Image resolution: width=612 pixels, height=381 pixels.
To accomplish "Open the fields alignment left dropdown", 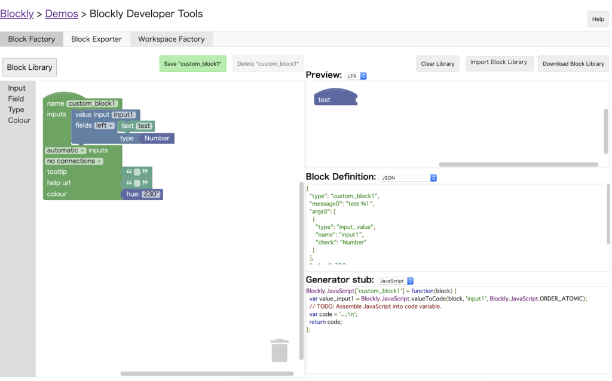I will (104, 125).
